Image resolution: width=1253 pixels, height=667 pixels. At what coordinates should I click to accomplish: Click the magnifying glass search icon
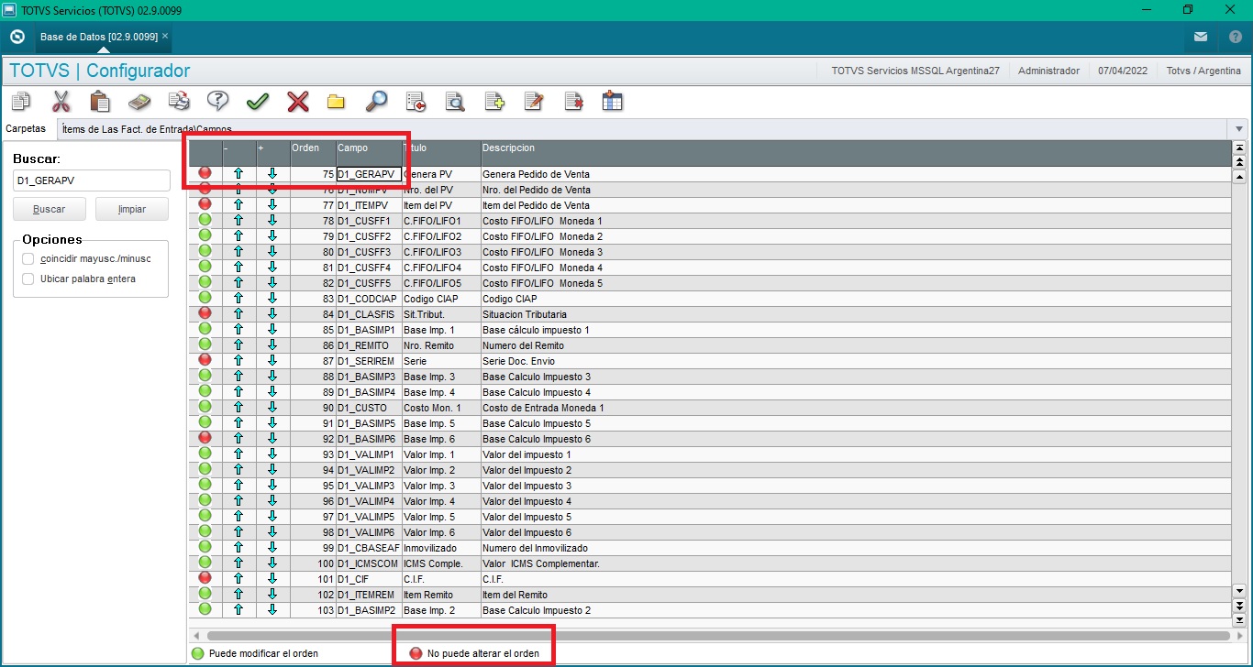[x=376, y=102]
